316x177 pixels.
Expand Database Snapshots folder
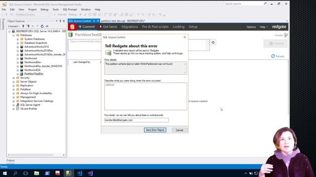coord(18,43)
